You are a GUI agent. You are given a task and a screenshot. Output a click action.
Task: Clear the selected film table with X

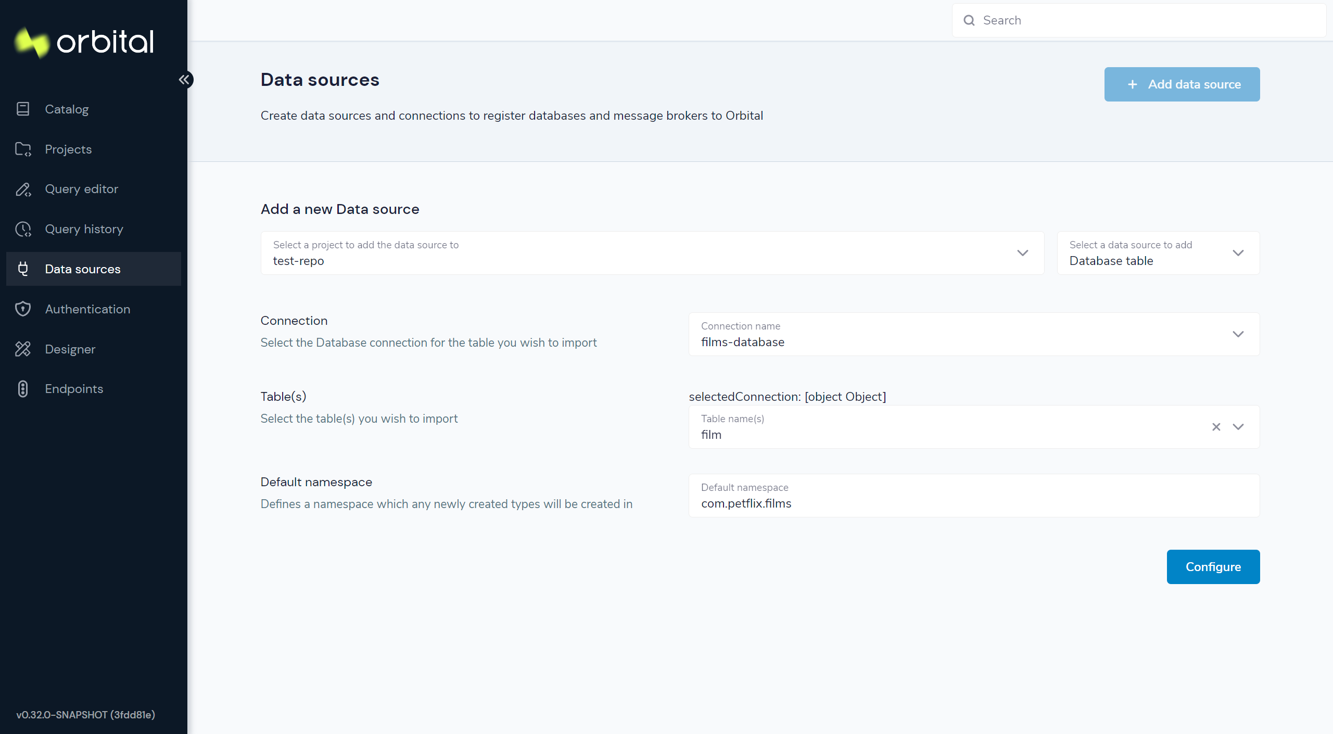[1216, 427]
